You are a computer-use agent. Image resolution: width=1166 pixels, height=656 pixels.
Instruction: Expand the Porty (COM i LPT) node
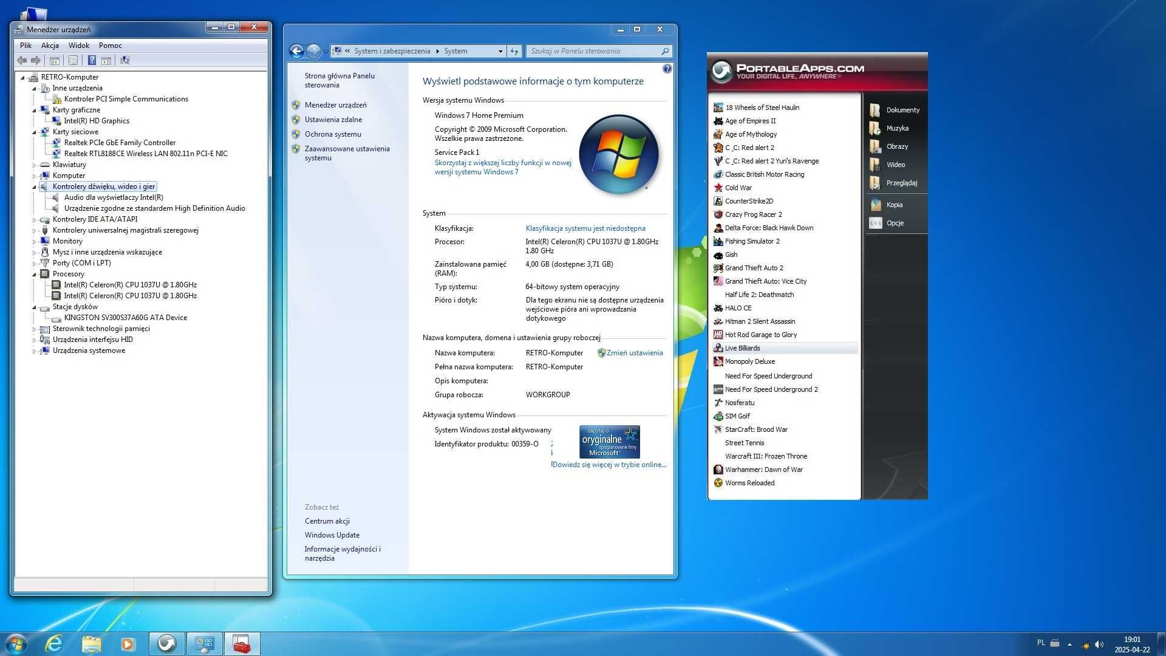[x=35, y=263]
